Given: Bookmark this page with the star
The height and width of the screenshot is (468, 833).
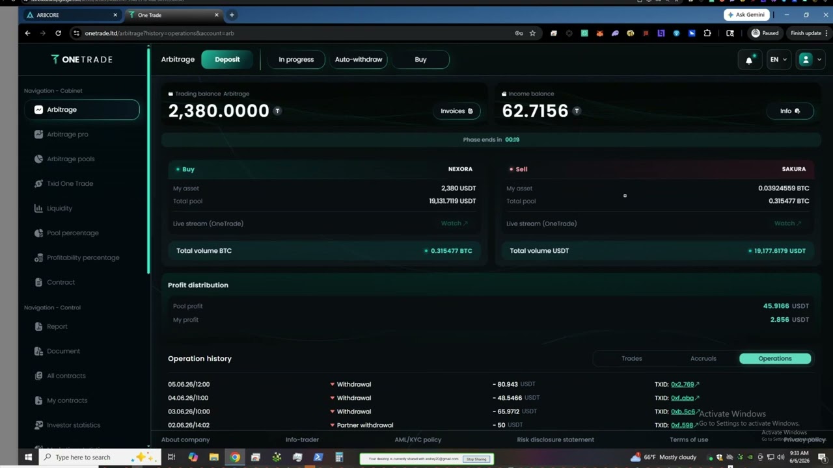Looking at the screenshot, I should [x=532, y=33].
